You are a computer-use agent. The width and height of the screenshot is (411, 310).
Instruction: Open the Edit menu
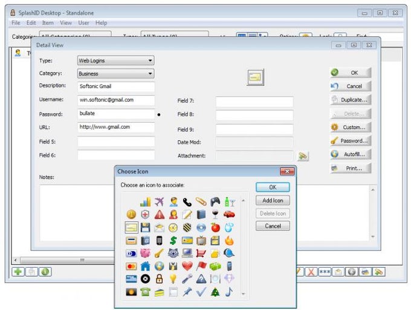(x=31, y=23)
